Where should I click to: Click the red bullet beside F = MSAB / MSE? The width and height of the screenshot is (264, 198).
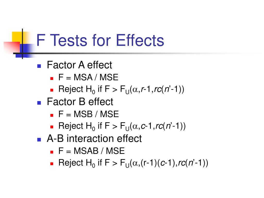pyautogui.click(x=52, y=152)
